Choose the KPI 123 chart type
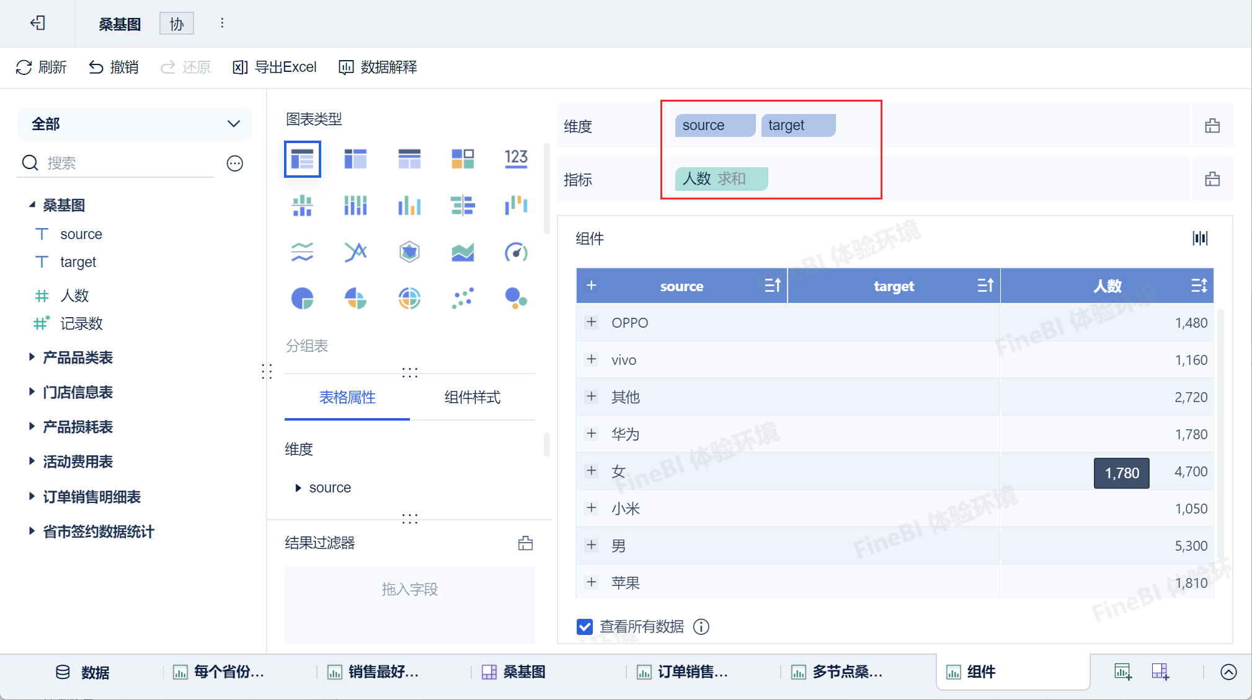Image resolution: width=1252 pixels, height=700 pixels. (516, 159)
